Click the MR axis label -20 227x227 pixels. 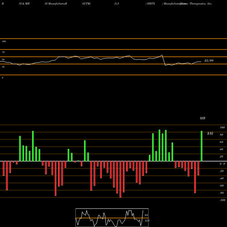[222, 171]
